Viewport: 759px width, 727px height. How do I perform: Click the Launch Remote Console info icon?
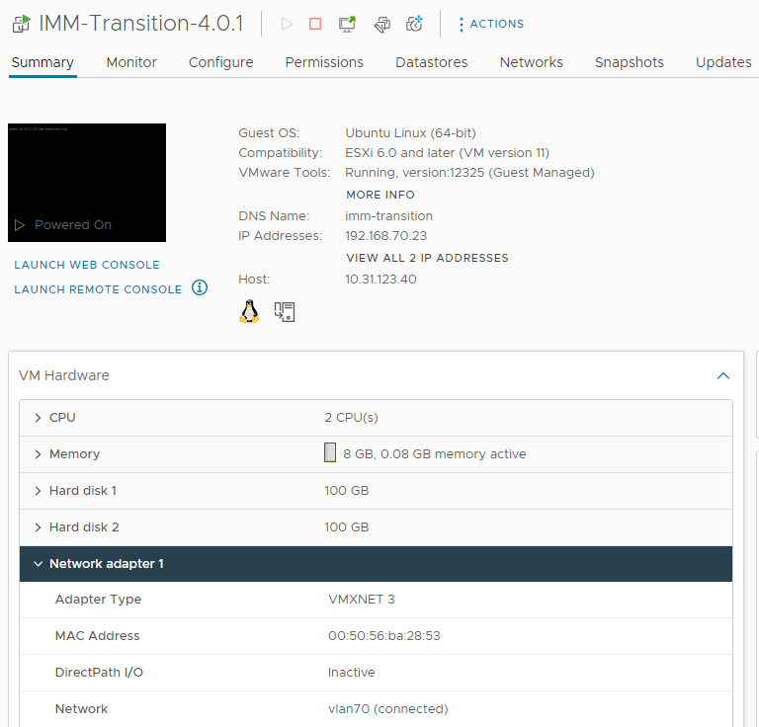pyautogui.click(x=200, y=287)
